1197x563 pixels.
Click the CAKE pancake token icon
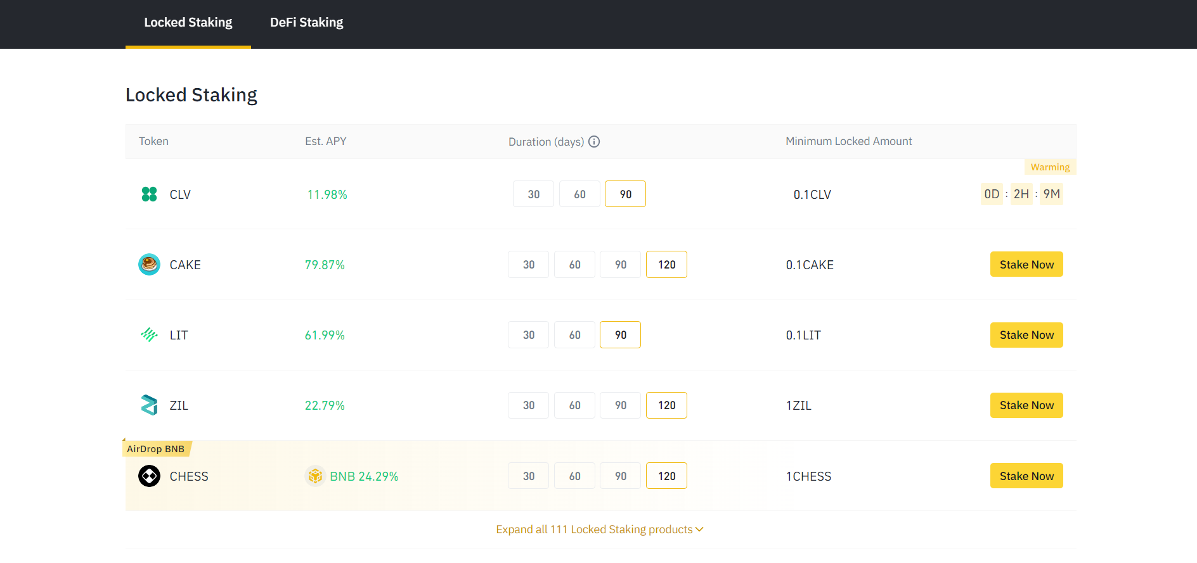pyautogui.click(x=149, y=264)
